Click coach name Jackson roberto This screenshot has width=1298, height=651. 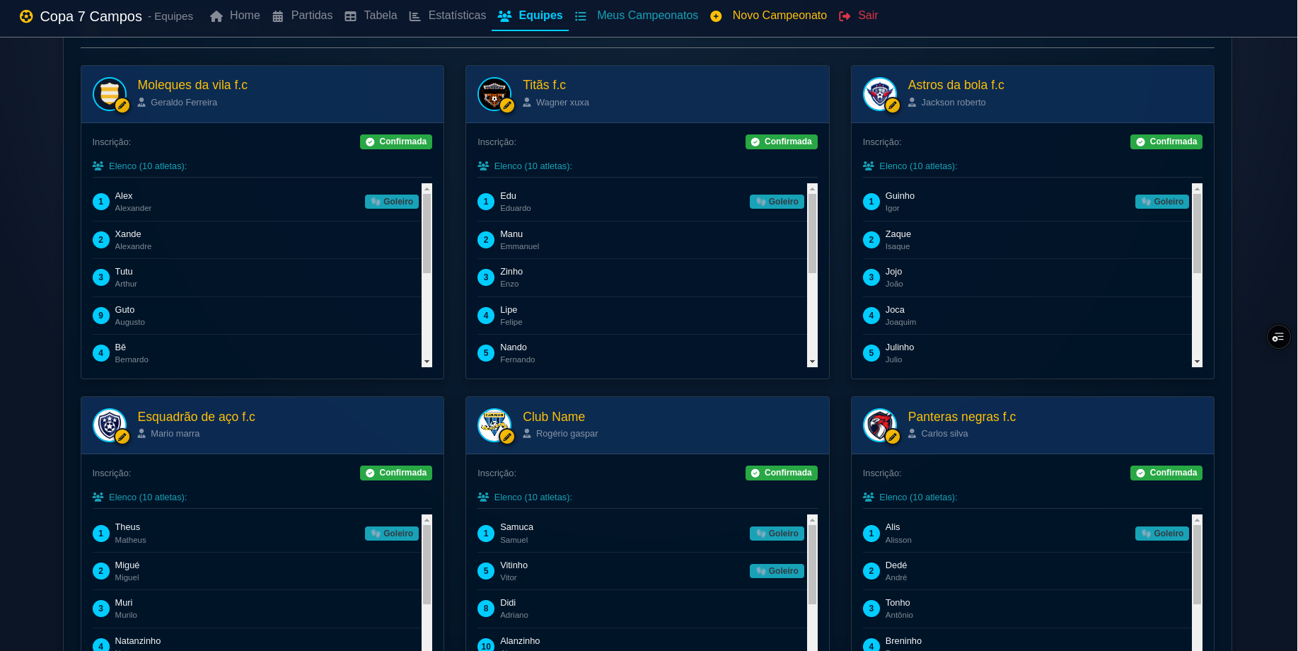(x=953, y=103)
